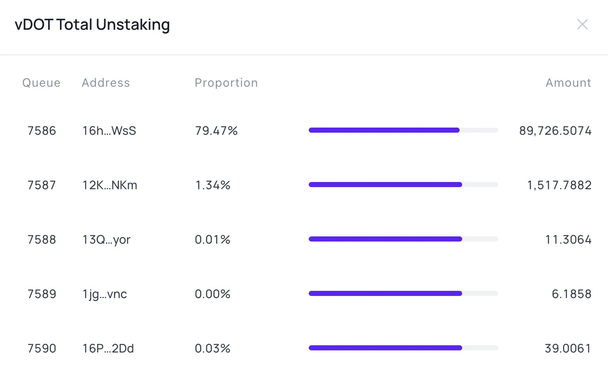
Task: Open address 16h...WsS
Action: coord(109,131)
